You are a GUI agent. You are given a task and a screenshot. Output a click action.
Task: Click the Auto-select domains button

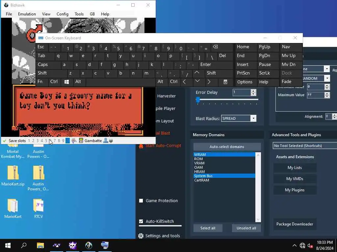(227, 147)
